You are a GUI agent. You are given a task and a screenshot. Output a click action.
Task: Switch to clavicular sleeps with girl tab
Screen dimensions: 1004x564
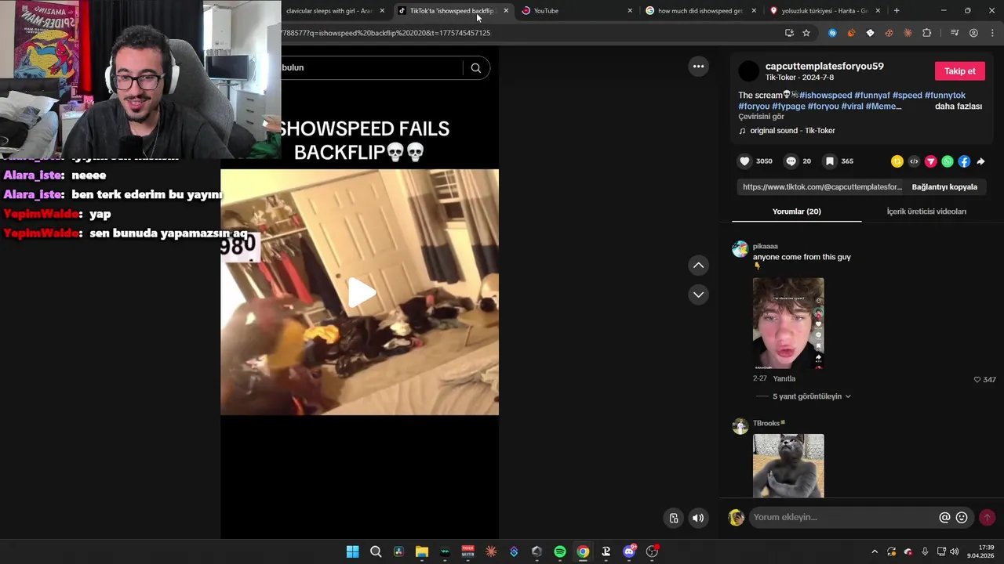tap(329, 11)
